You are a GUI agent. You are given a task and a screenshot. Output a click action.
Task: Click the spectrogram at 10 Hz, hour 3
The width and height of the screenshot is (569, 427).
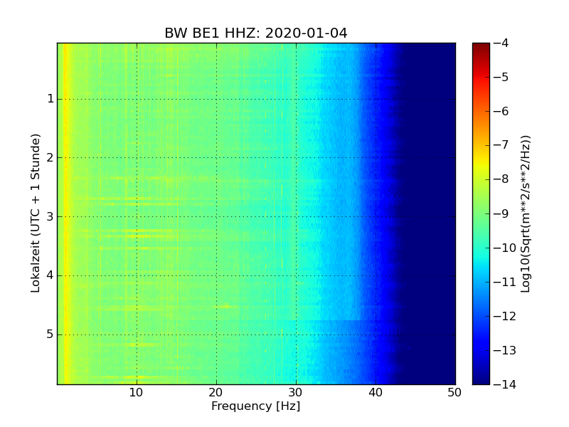[137, 217]
